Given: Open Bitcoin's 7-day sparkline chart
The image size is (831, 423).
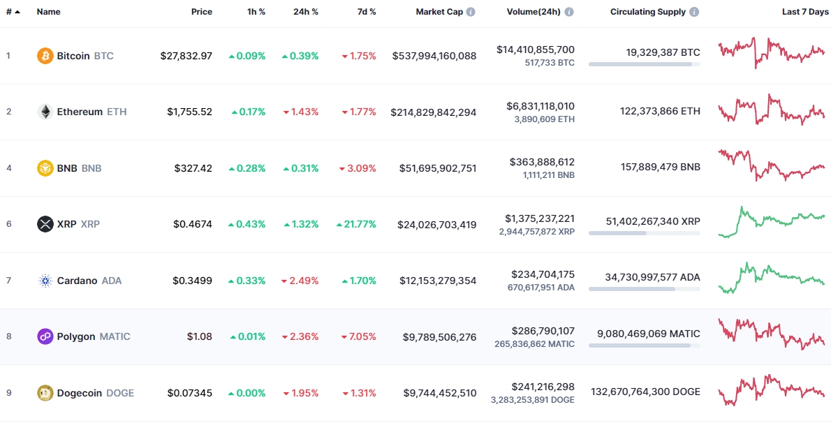Looking at the screenshot, I should tap(772, 53).
